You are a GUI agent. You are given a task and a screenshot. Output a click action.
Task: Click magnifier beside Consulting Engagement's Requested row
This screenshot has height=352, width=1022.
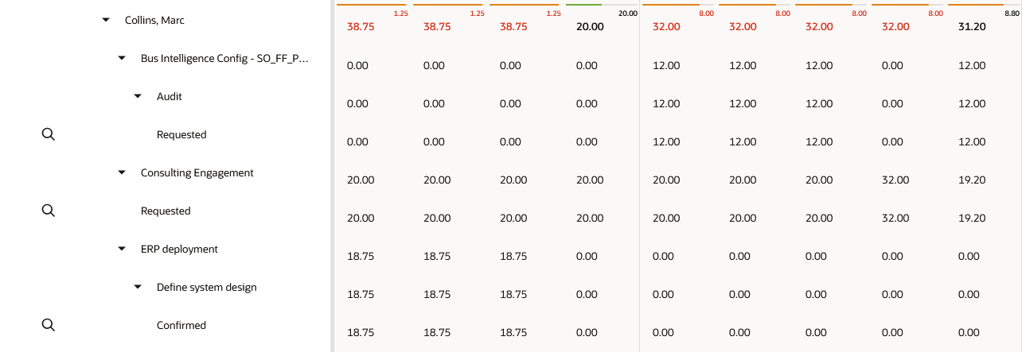click(48, 211)
